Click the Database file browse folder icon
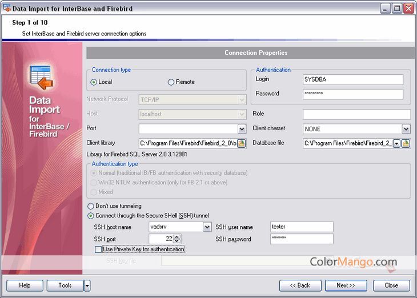 pyautogui.click(x=406, y=143)
